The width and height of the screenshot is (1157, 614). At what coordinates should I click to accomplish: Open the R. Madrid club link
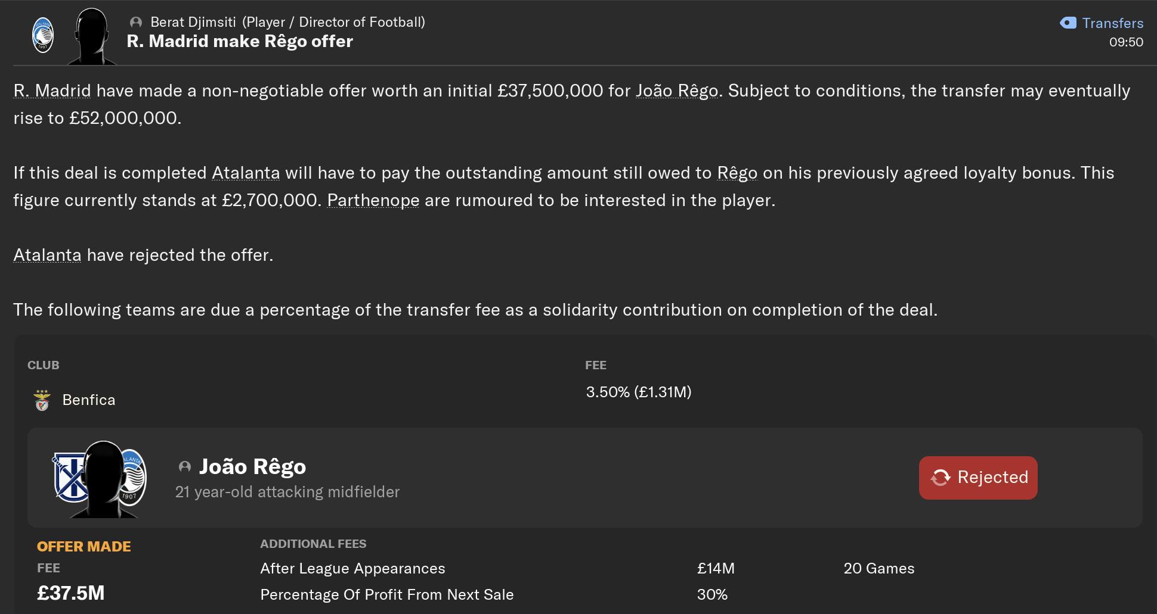coord(52,91)
